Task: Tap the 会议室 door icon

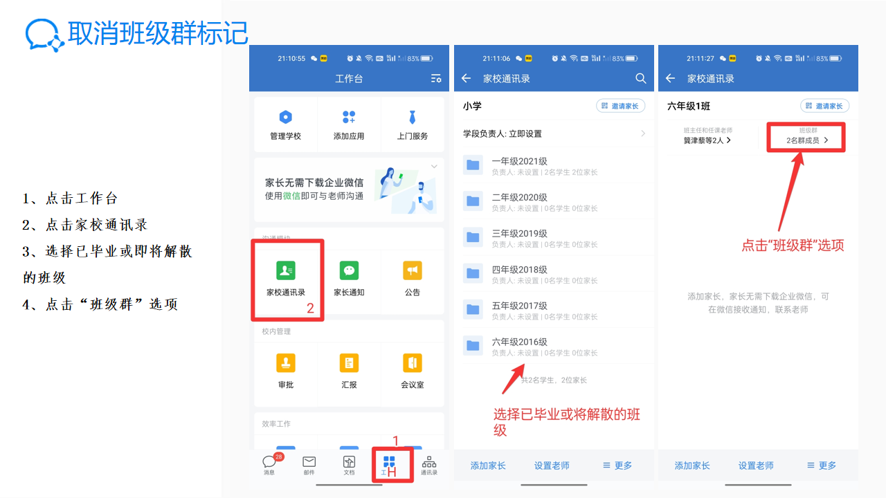Action: (x=413, y=363)
